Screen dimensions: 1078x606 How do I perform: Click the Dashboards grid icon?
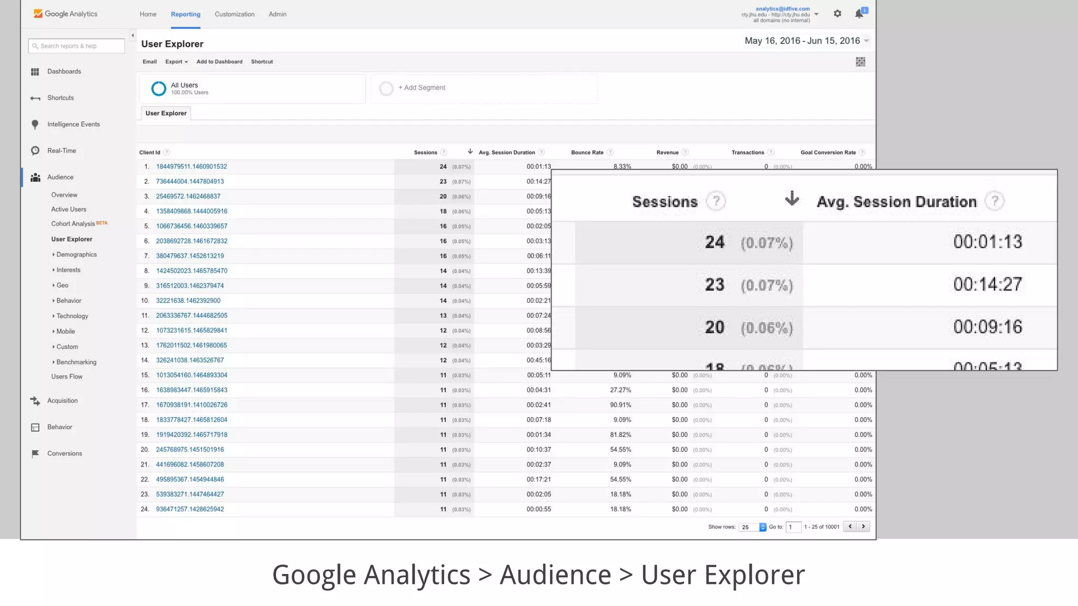(x=35, y=72)
